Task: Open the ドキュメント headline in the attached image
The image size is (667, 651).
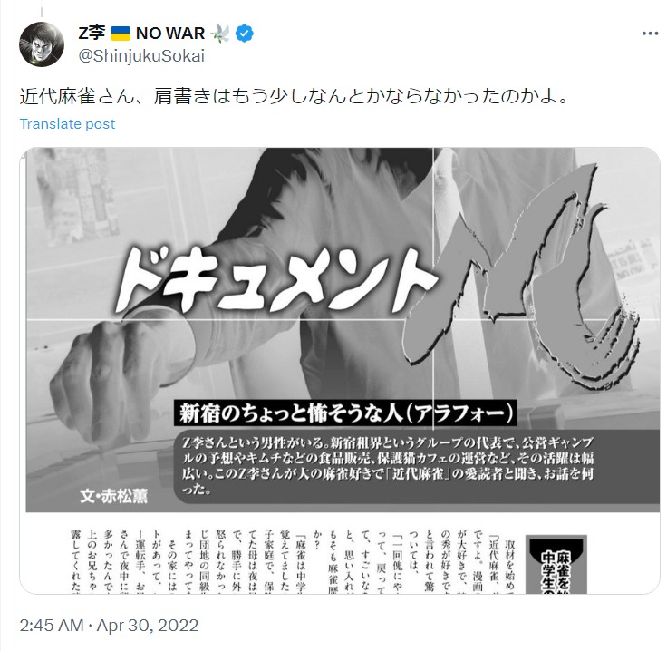Action: 275,281
